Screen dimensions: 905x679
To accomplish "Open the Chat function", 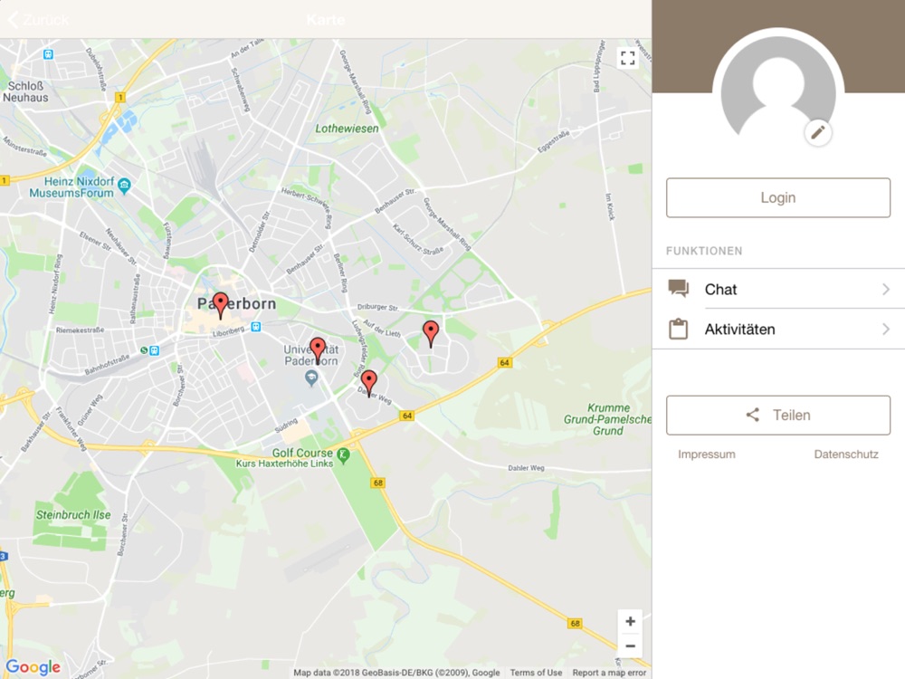I will pos(778,289).
